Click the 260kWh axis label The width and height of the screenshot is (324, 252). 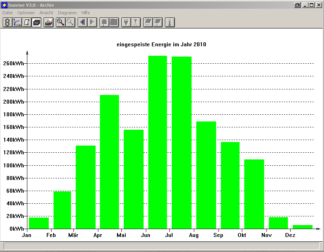(13, 63)
